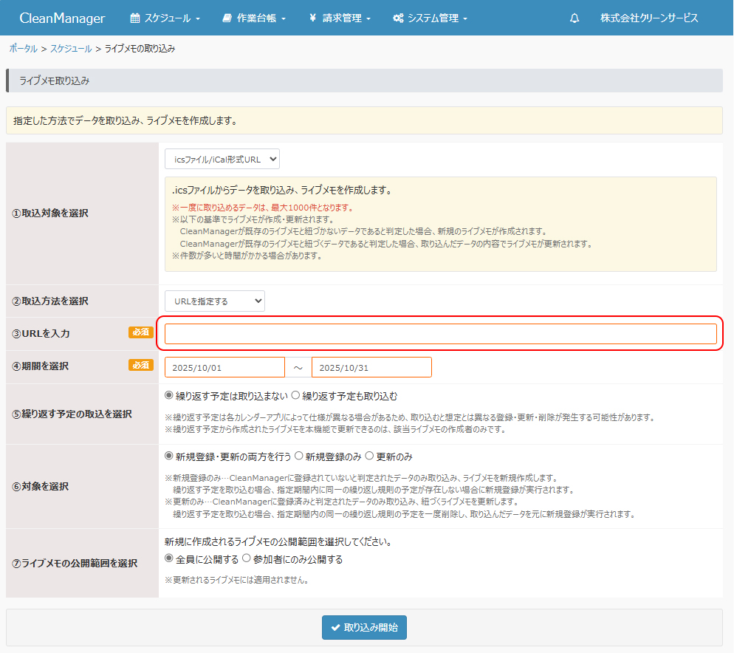This screenshot has width=734, height=653.
Task: Click the start date field 2025/10/01
Action: click(224, 367)
